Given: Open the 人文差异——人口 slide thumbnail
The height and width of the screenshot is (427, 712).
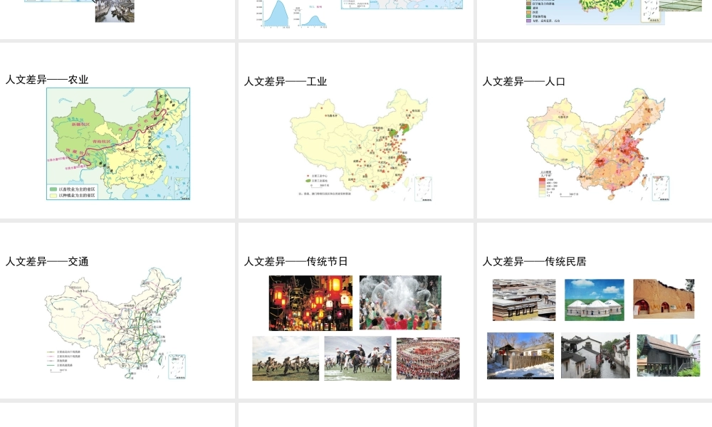Looking at the screenshot, I should click(595, 131).
